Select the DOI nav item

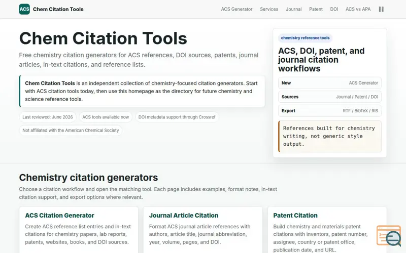coord(334,9)
